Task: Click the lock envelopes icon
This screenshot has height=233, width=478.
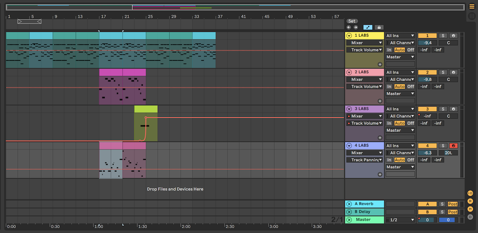Action: tap(378, 27)
